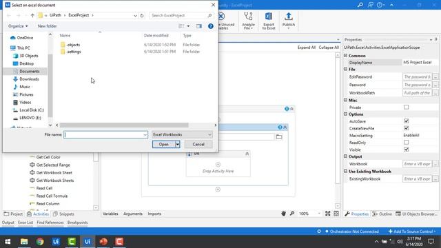441x248 pixels.
Task: Collapse the Options properties section
Action: [x=346, y=114]
